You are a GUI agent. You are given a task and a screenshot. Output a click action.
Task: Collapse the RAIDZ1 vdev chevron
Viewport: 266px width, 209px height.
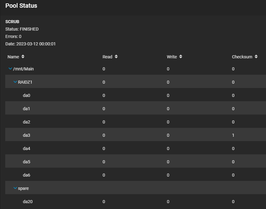(15, 82)
